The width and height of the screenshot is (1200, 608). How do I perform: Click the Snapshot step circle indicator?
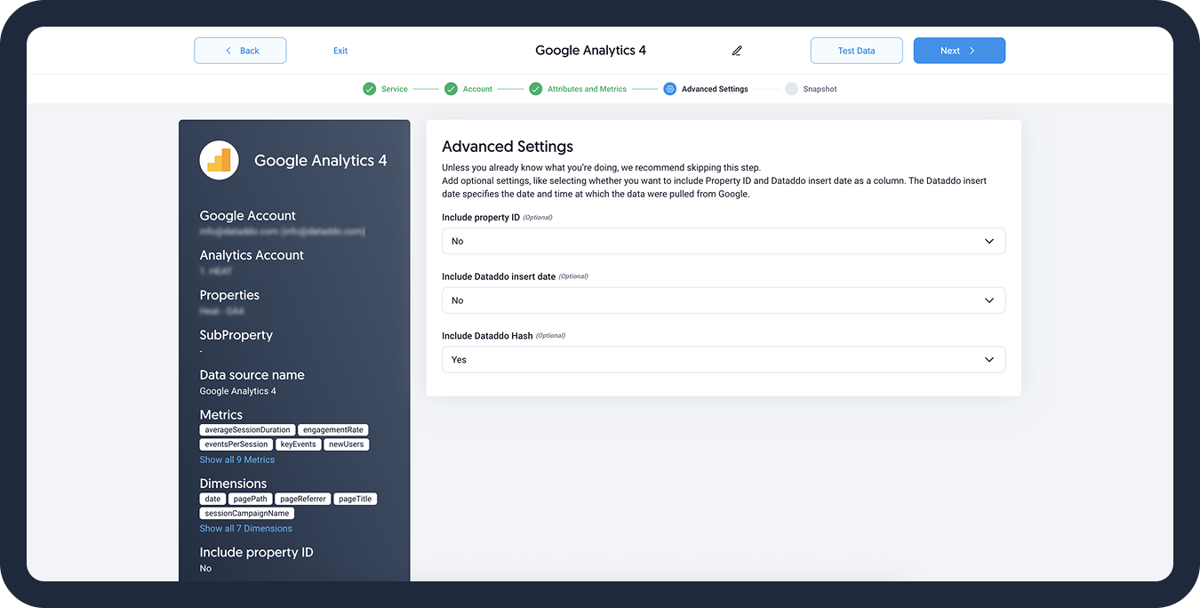tap(791, 89)
